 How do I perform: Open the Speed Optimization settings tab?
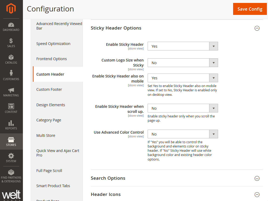click(53, 44)
